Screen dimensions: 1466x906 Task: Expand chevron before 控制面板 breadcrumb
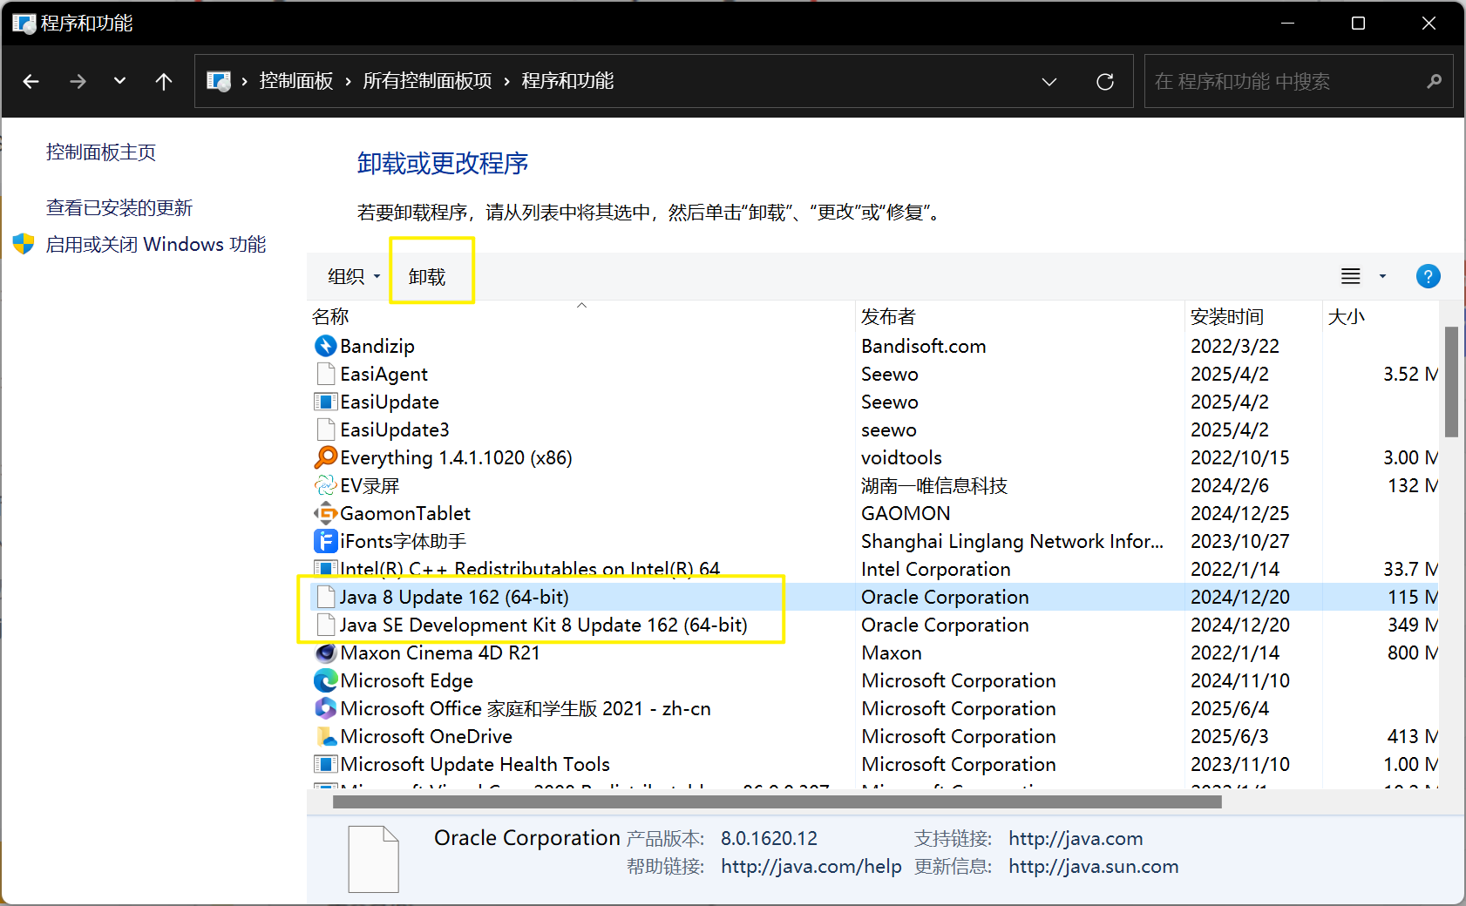pyautogui.click(x=244, y=81)
